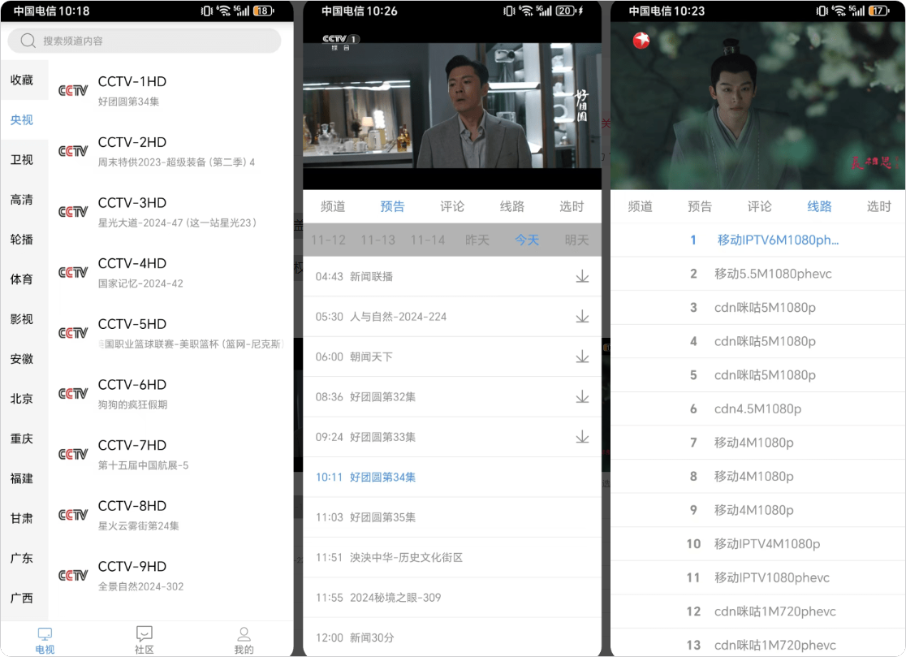
Task: Select 广东 region category
Action: coord(21,559)
